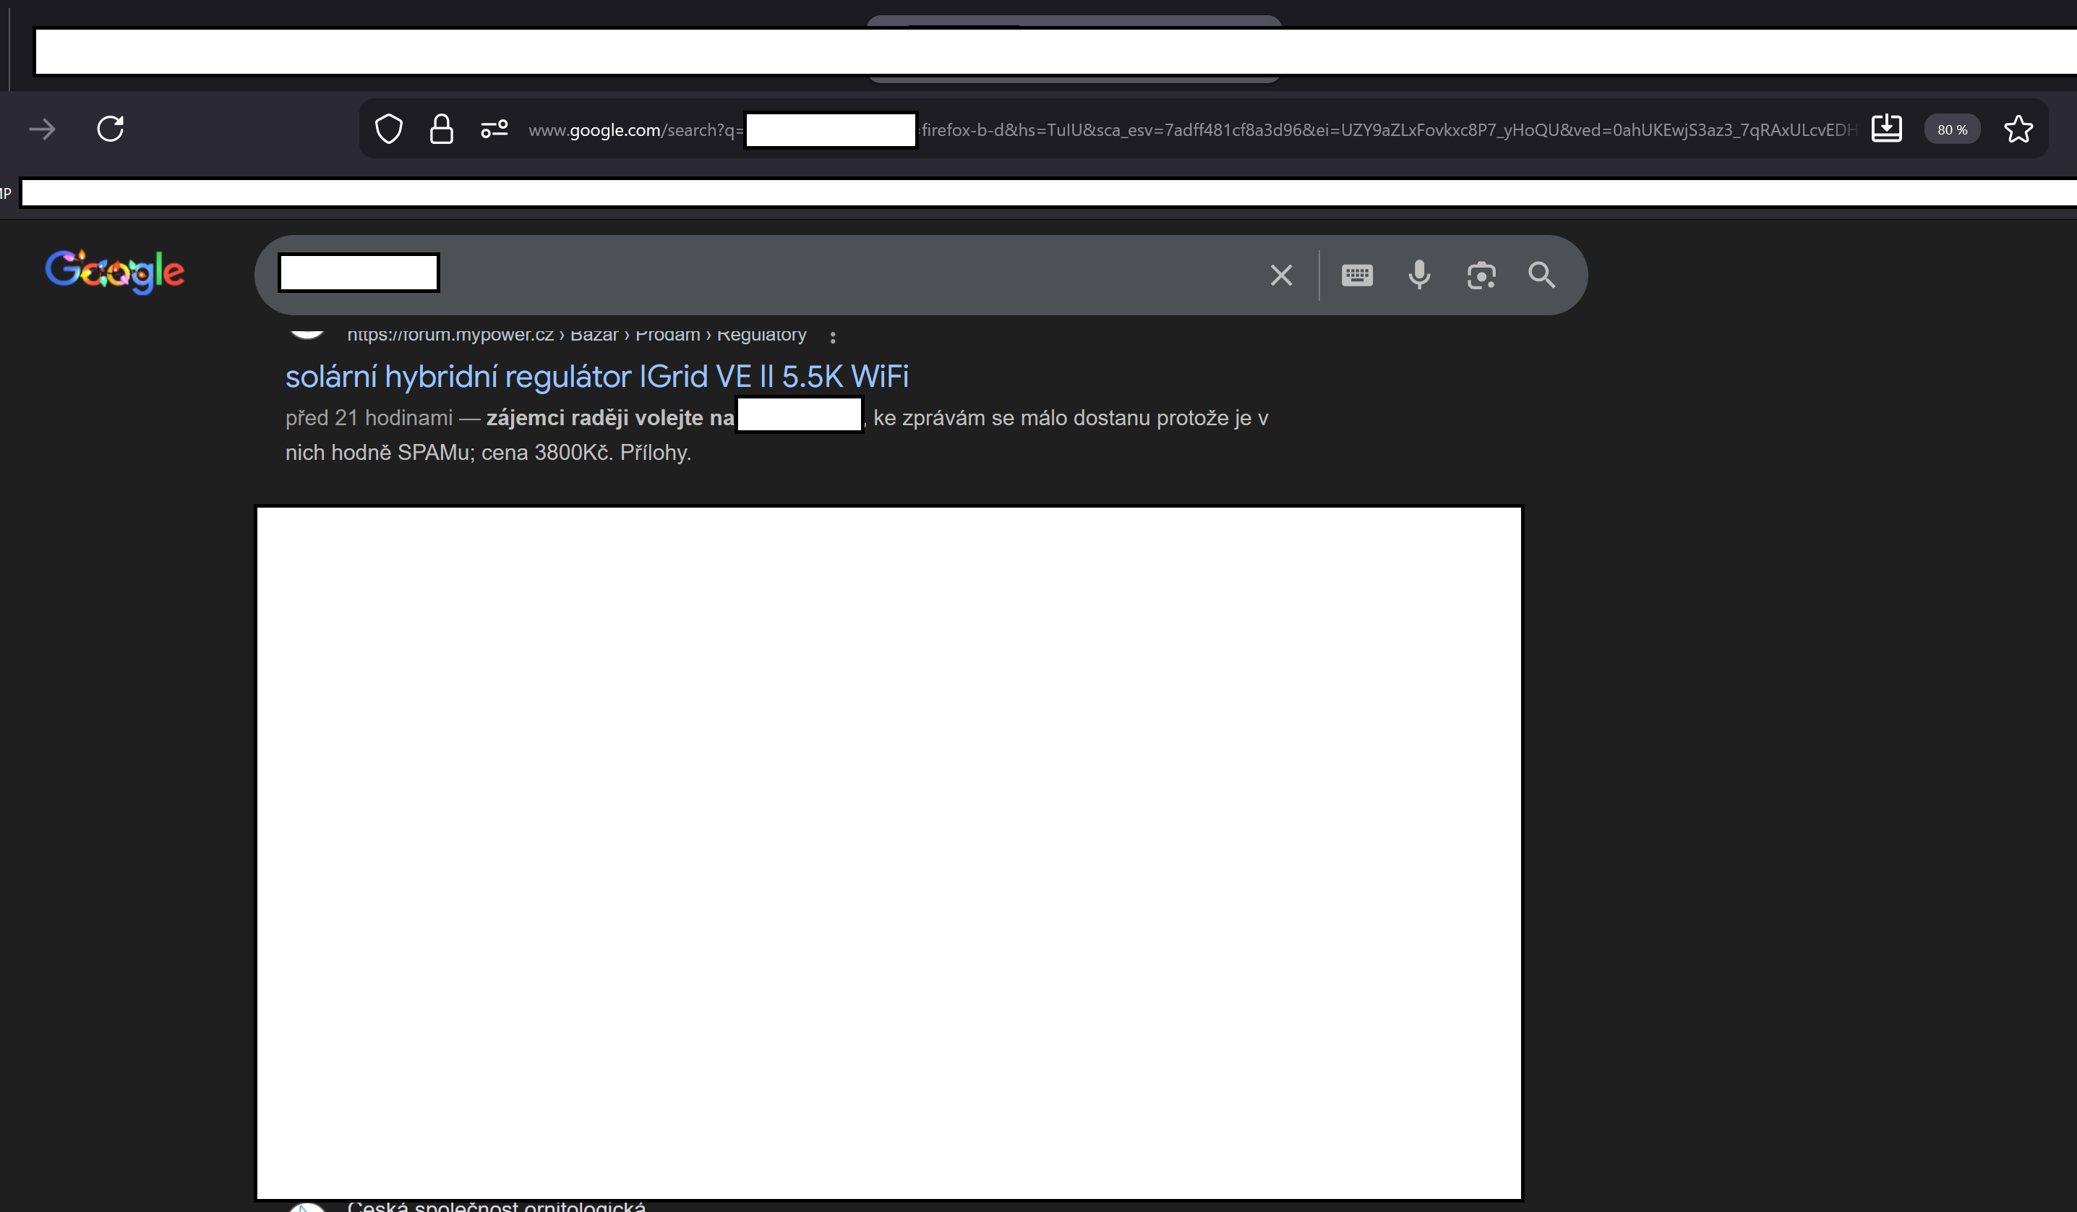Clear the search query with X
The width and height of the screenshot is (2077, 1212).
(x=1281, y=276)
